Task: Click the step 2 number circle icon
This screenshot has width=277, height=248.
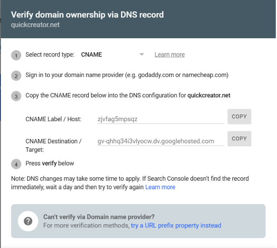Action: pos(16,76)
